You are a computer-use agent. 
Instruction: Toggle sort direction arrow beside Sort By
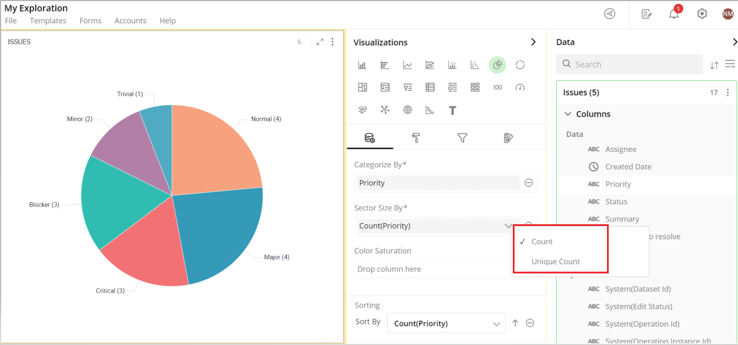click(x=515, y=323)
